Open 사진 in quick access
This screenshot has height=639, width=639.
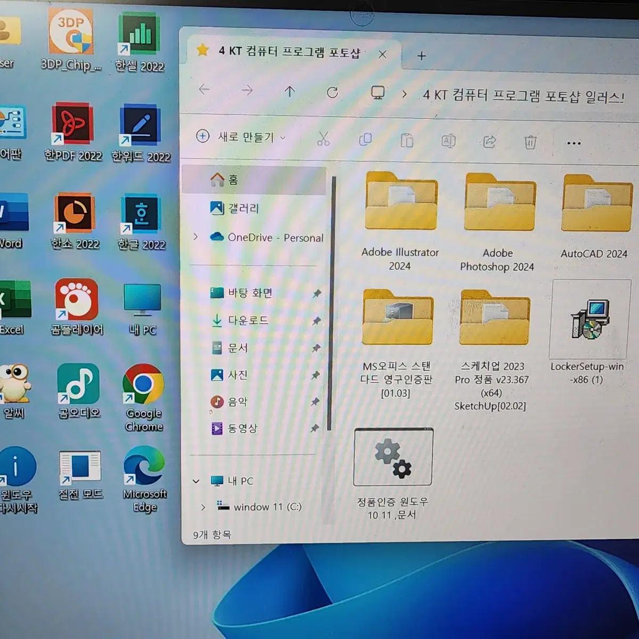pyautogui.click(x=230, y=375)
